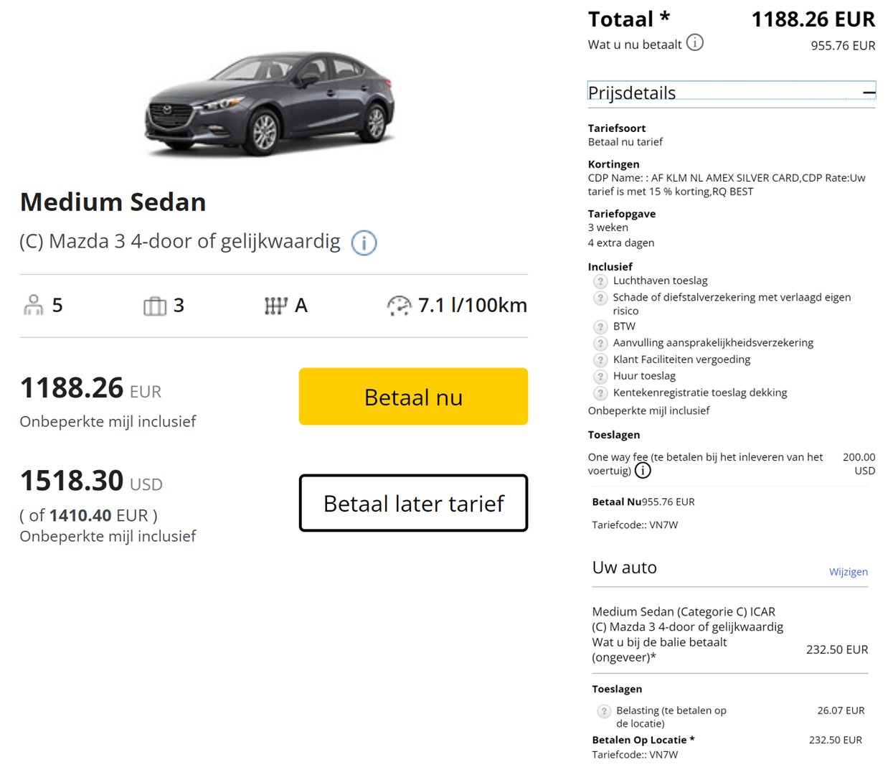This screenshot has width=893, height=780.
Task: Click the passenger seats icon
Action: tap(34, 306)
